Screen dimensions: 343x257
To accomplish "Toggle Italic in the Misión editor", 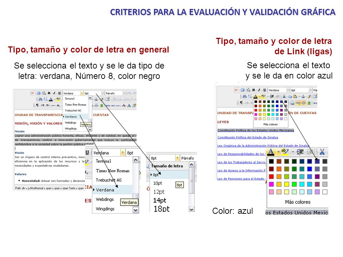I will click(x=54, y=93).
